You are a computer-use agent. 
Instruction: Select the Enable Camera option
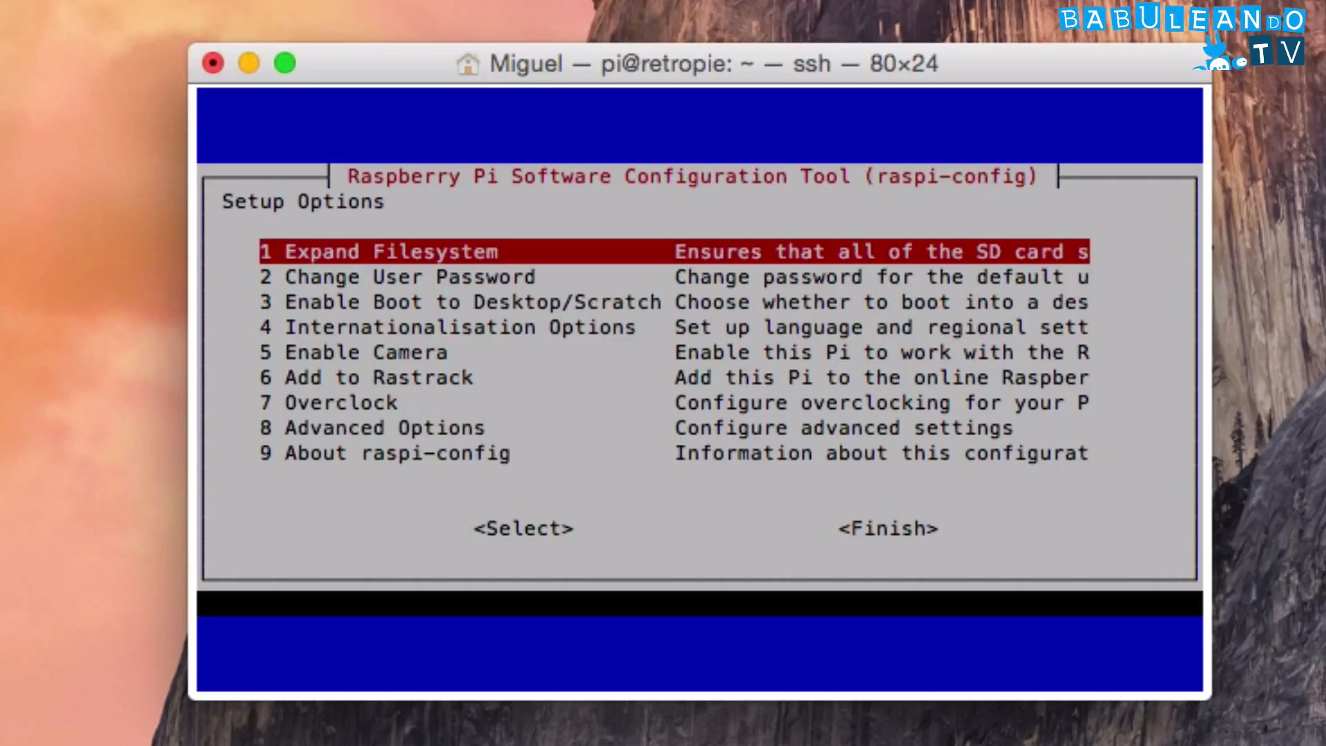[x=674, y=352]
